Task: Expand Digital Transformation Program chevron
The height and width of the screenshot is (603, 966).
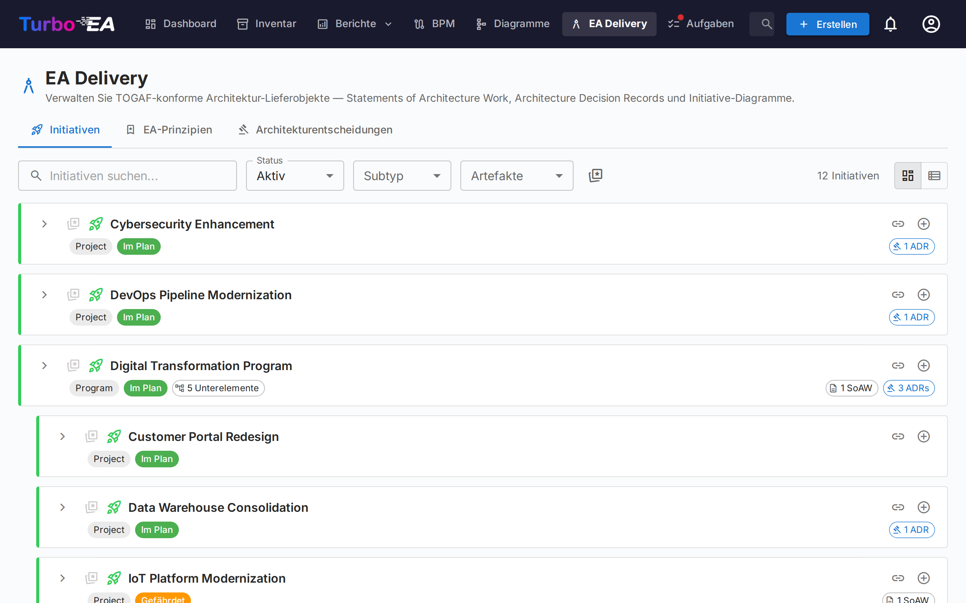Action: point(44,366)
